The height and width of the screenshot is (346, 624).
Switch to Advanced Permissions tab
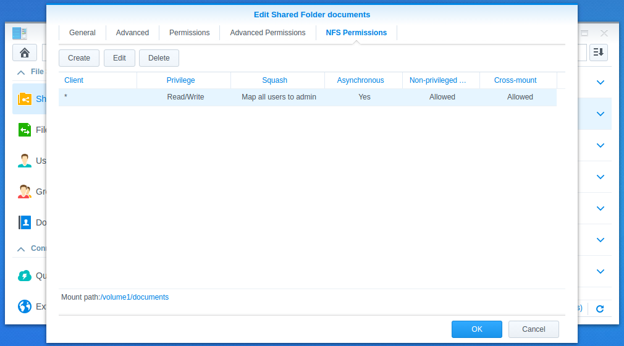click(x=268, y=33)
